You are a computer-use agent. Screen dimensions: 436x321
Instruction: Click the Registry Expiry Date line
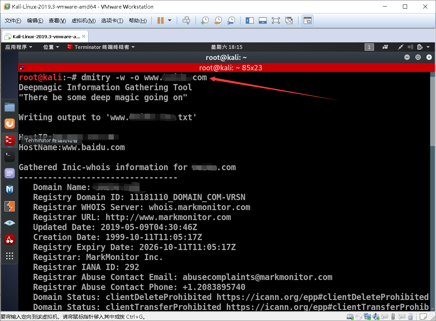point(134,247)
